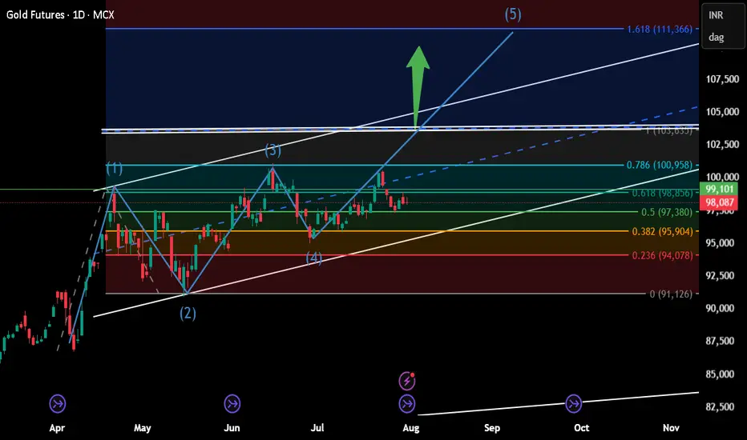Click the May time axis label
This screenshot has height=440, width=747.
tap(143, 428)
